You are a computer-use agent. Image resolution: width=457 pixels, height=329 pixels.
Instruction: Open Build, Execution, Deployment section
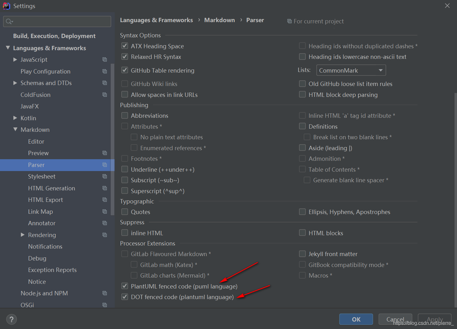point(54,36)
